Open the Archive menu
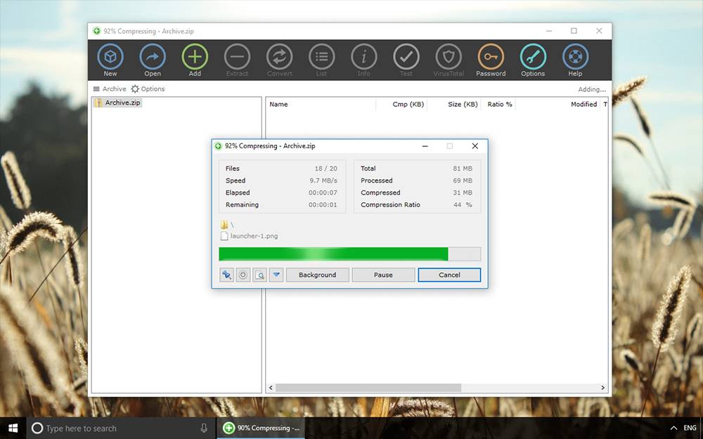Screen dimensions: 703x439 tap(110, 89)
